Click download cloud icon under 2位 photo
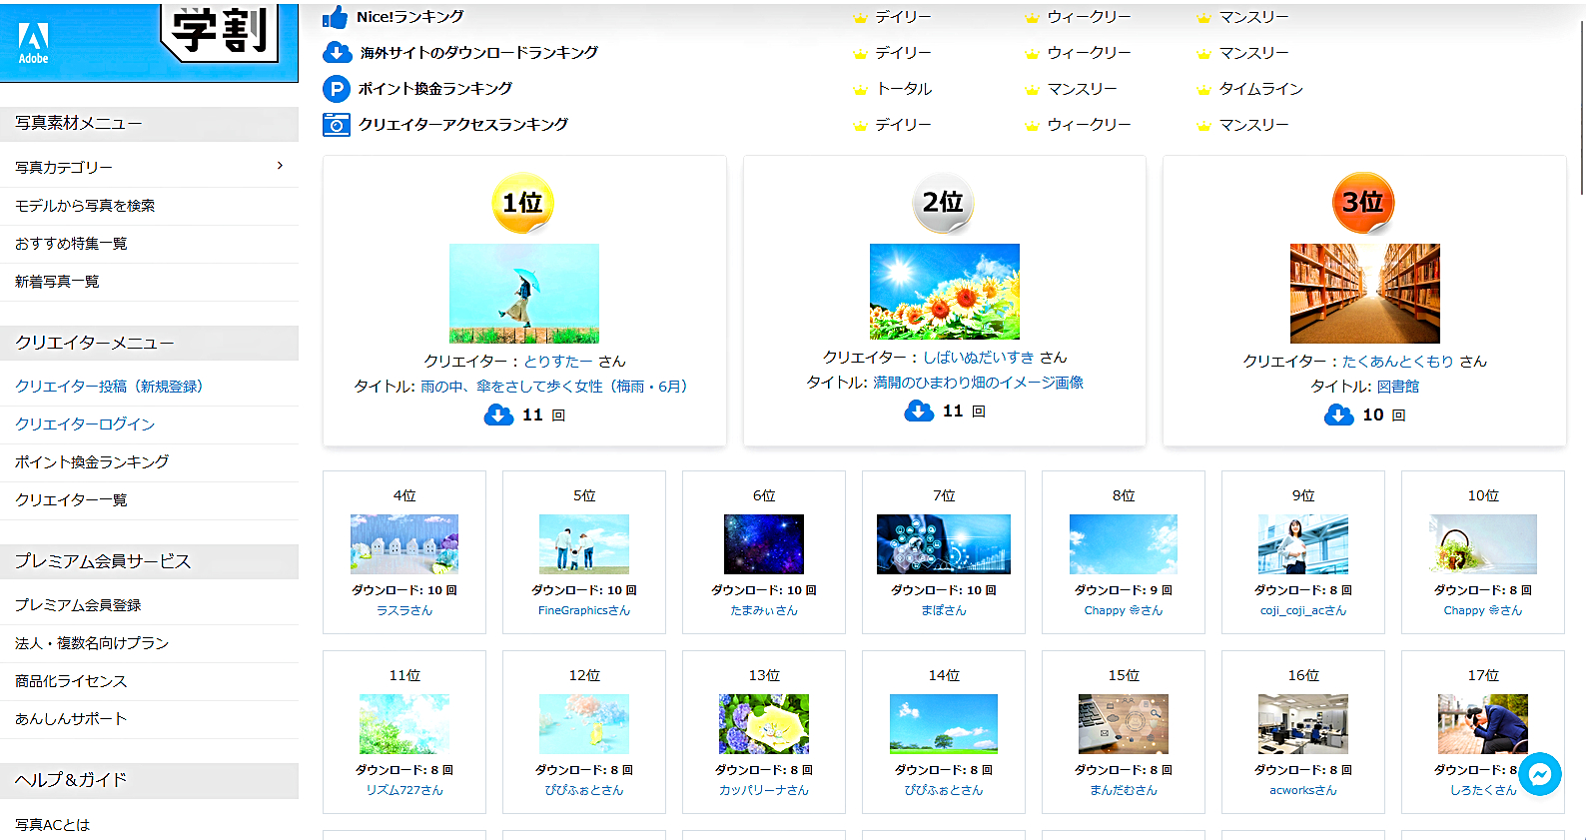This screenshot has height=840, width=1586. pyautogui.click(x=919, y=411)
